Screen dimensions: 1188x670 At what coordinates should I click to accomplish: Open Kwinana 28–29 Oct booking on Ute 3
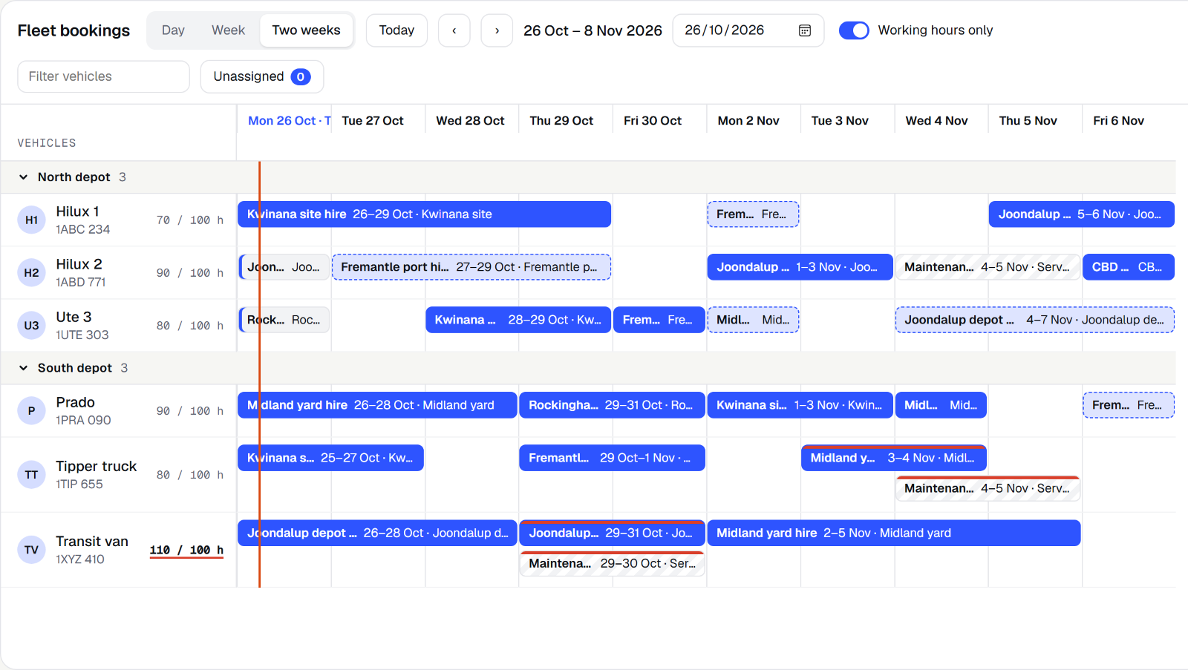click(x=518, y=320)
